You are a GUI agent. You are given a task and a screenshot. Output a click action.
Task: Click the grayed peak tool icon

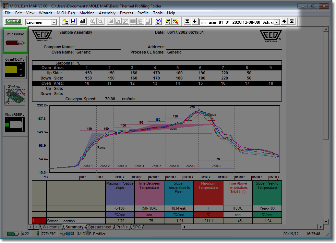pyautogui.click(x=118, y=21)
